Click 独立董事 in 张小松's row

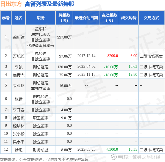coord(41,134)
